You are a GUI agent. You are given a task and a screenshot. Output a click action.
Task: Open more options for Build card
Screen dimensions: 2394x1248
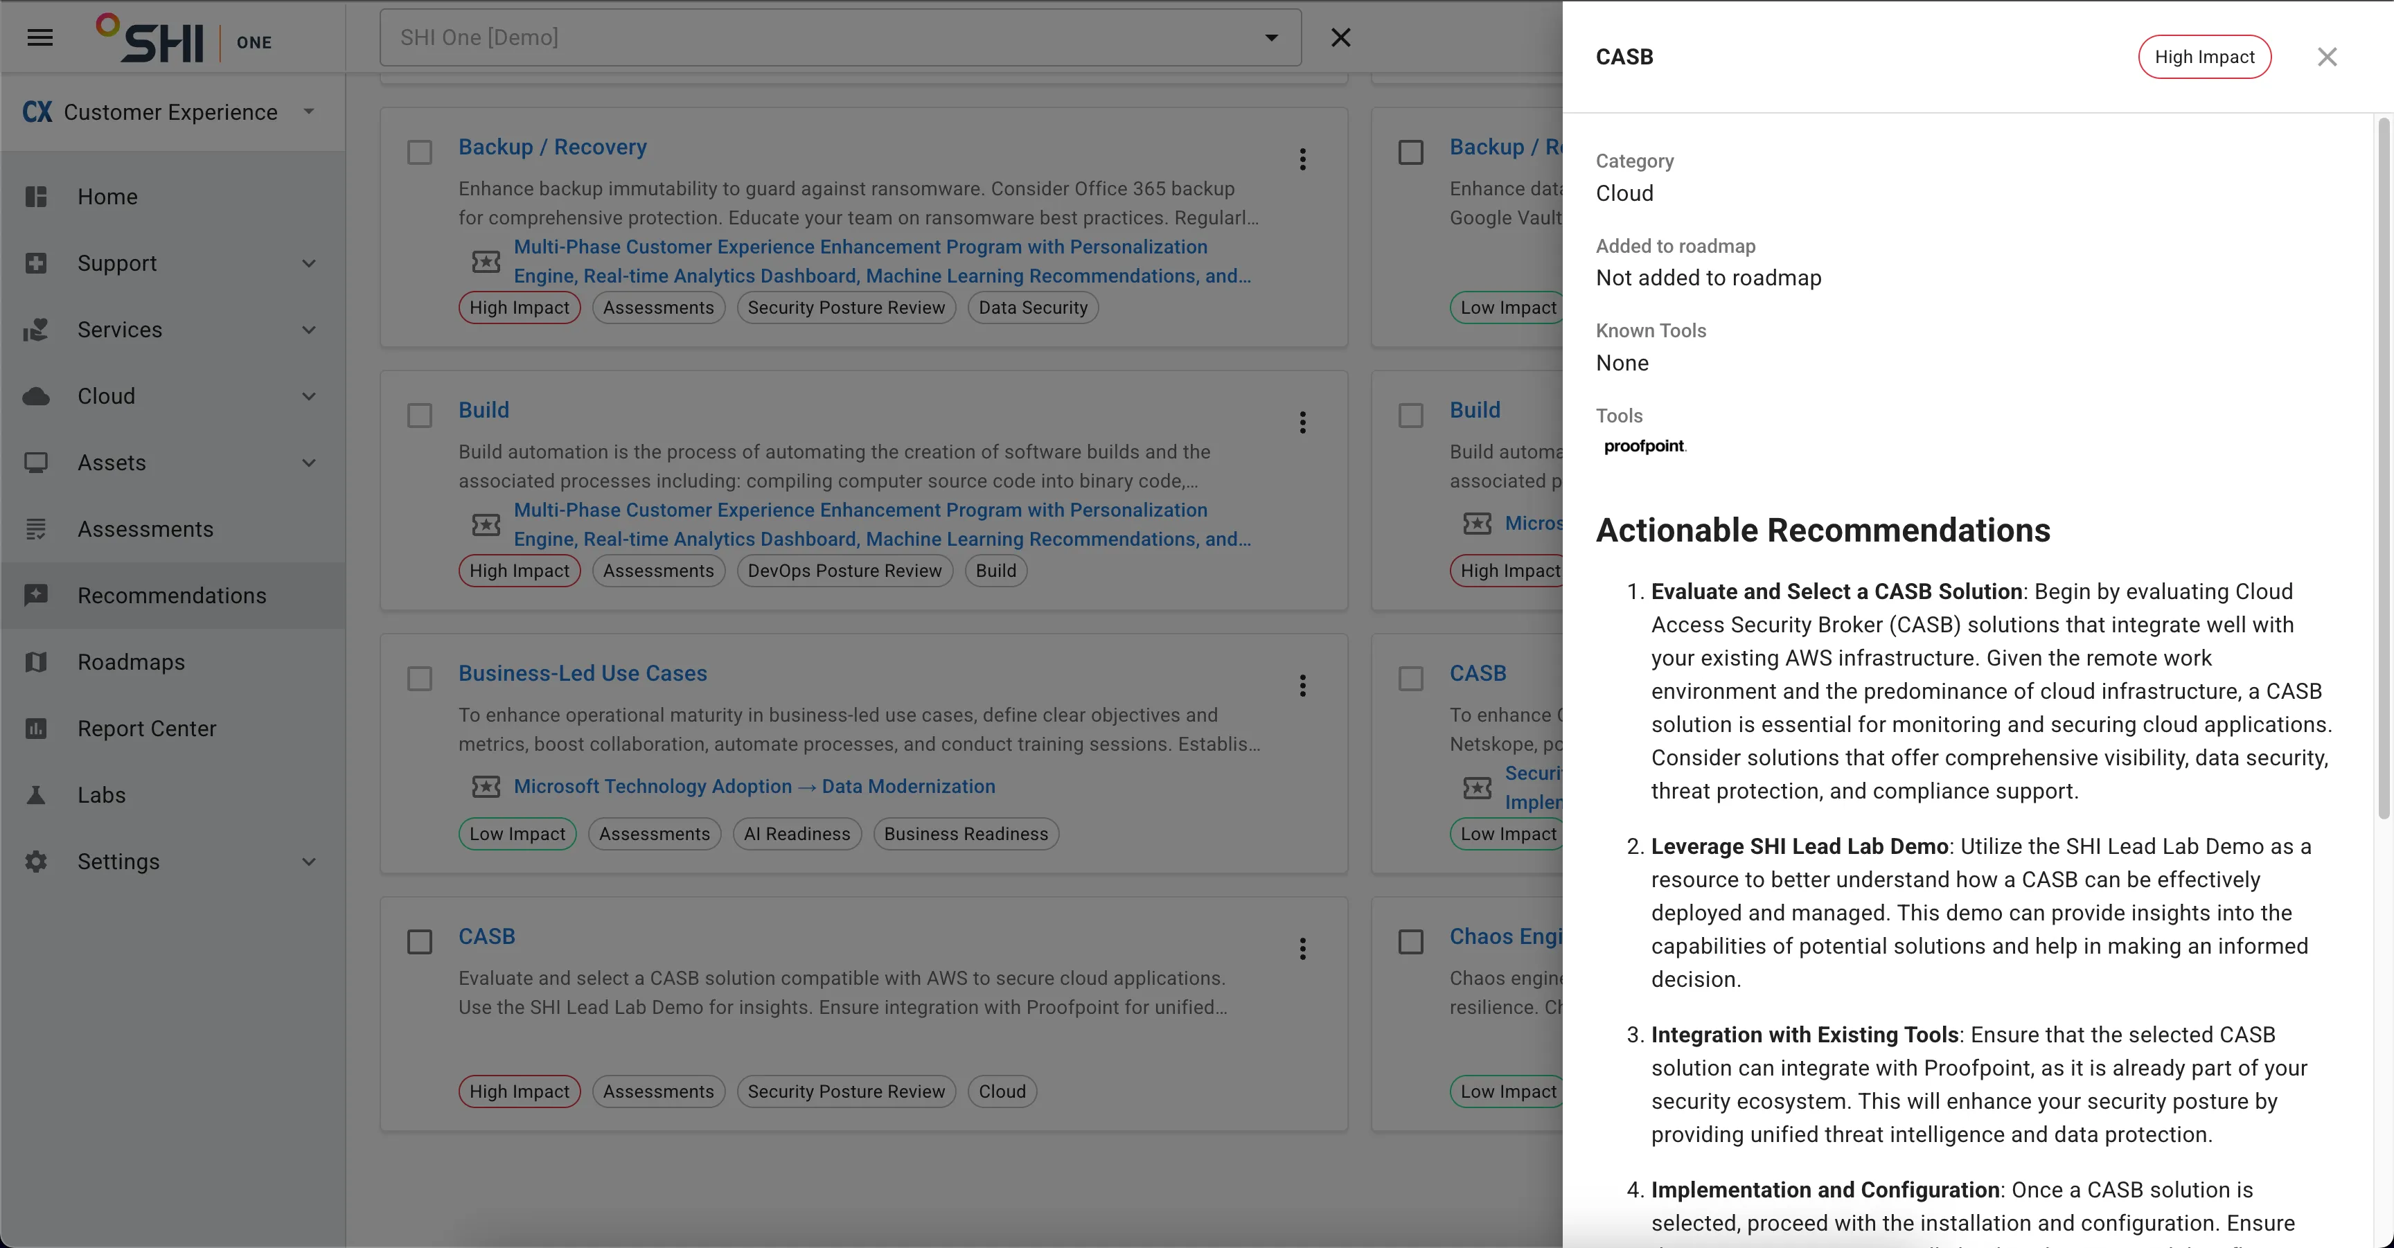(x=1303, y=423)
